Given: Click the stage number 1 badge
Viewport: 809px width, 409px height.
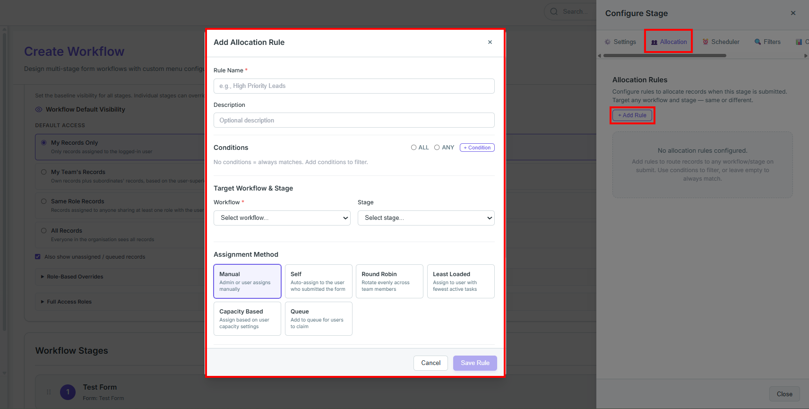Looking at the screenshot, I should pyautogui.click(x=68, y=392).
